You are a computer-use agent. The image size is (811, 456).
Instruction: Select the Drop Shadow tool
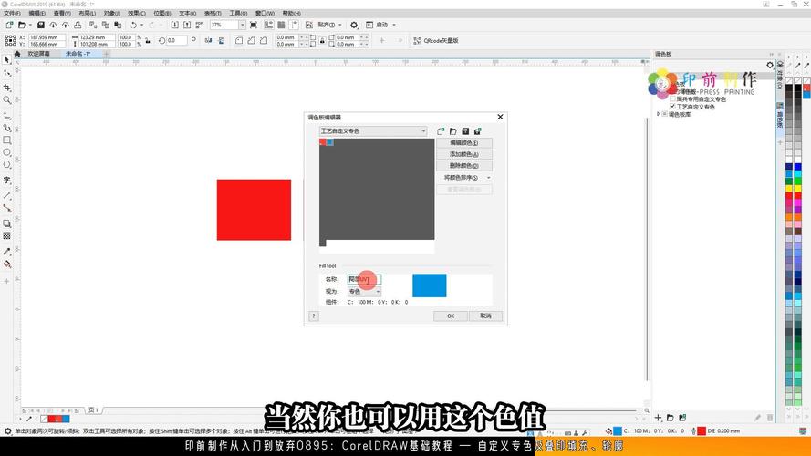pos(6,223)
